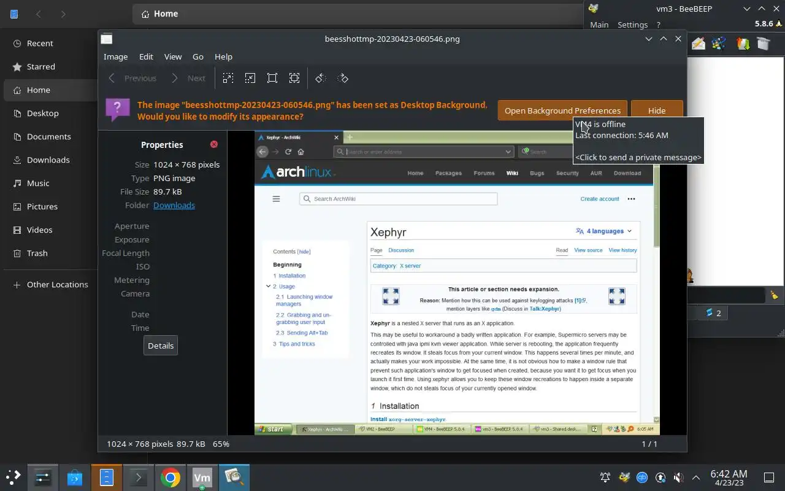
Task: Hide the desktop background notification
Action: [x=657, y=110]
